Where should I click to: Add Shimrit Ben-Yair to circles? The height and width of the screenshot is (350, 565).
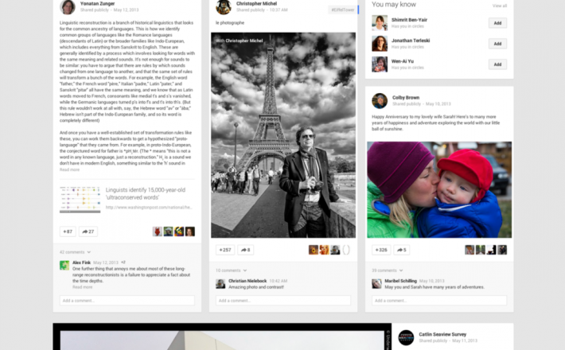tap(497, 23)
